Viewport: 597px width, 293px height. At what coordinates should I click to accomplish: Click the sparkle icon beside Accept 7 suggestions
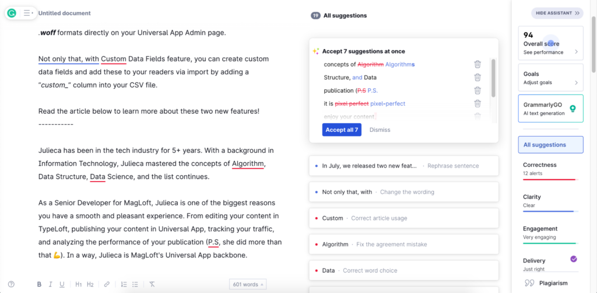(x=315, y=51)
